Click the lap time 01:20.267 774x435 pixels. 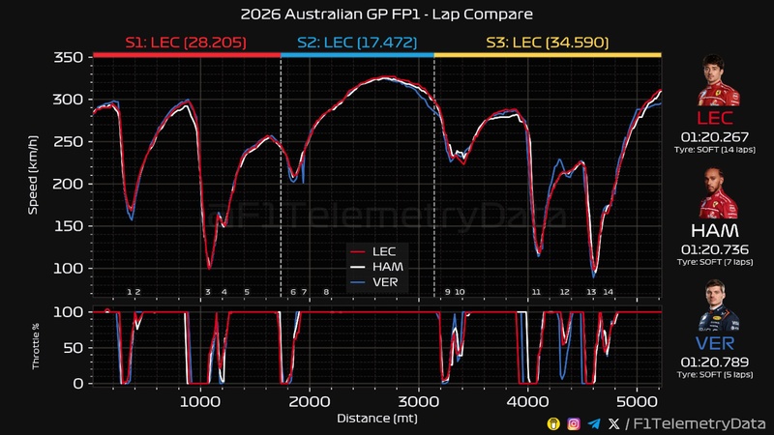pos(715,136)
